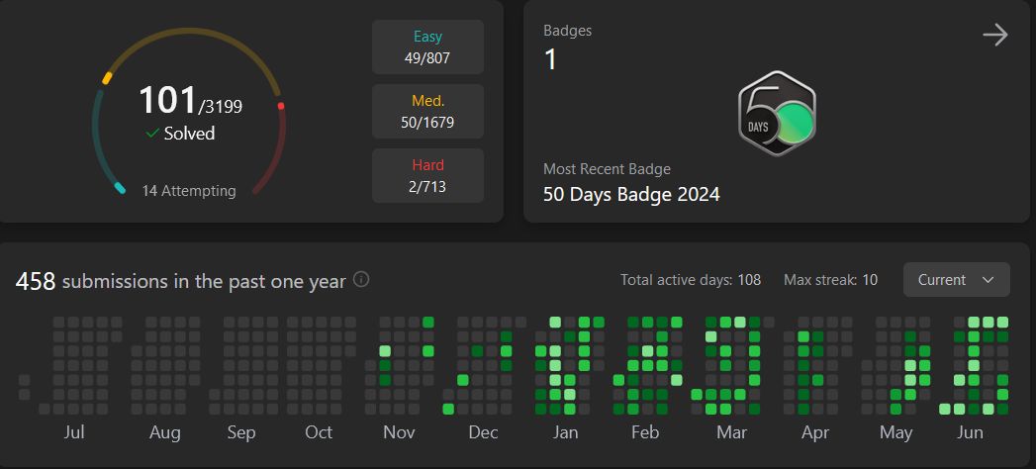The image size is (1036, 469).
Task: Click the 101 solved count
Action: (x=168, y=100)
